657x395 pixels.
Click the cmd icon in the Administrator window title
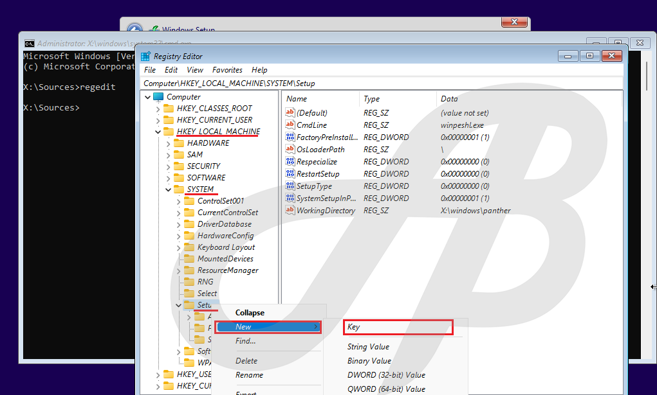point(30,44)
